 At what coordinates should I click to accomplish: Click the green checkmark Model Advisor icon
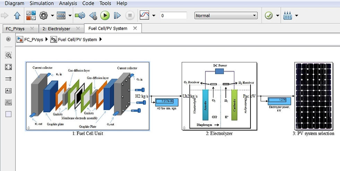click(x=269, y=16)
